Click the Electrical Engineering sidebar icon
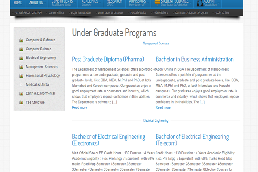Viewport: 258px width, 172px height. point(21,58)
